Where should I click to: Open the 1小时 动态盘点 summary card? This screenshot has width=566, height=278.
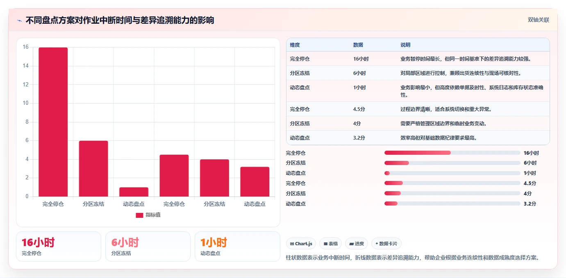237,246
